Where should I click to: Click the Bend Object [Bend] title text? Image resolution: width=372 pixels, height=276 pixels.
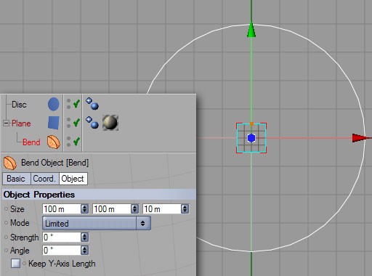(54, 163)
